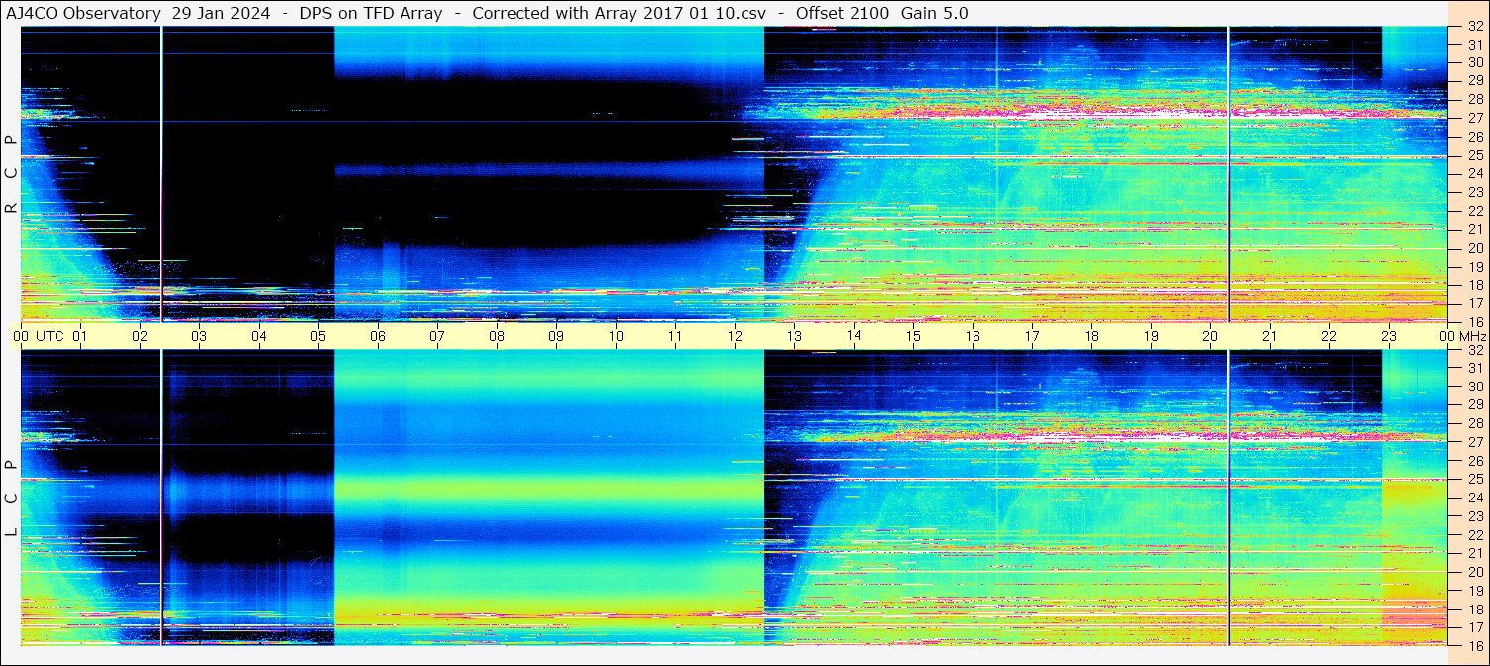
Task: Click the 24 MHz tick of RCP panel
Action: 1474,173
